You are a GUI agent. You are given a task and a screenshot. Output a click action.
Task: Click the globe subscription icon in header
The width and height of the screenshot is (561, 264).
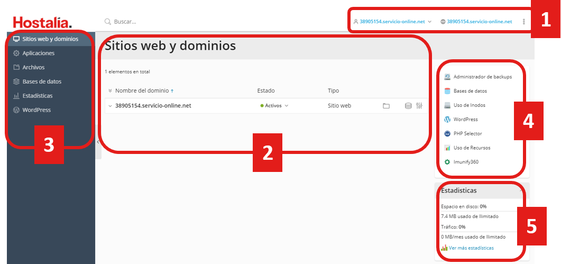tap(443, 22)
